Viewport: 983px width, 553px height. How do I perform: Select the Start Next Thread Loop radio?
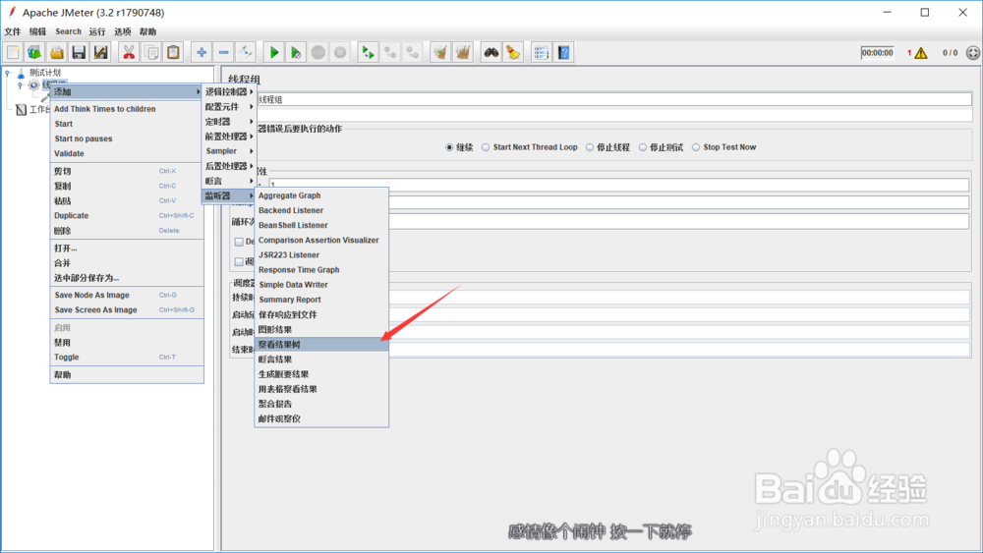[486, 147]
